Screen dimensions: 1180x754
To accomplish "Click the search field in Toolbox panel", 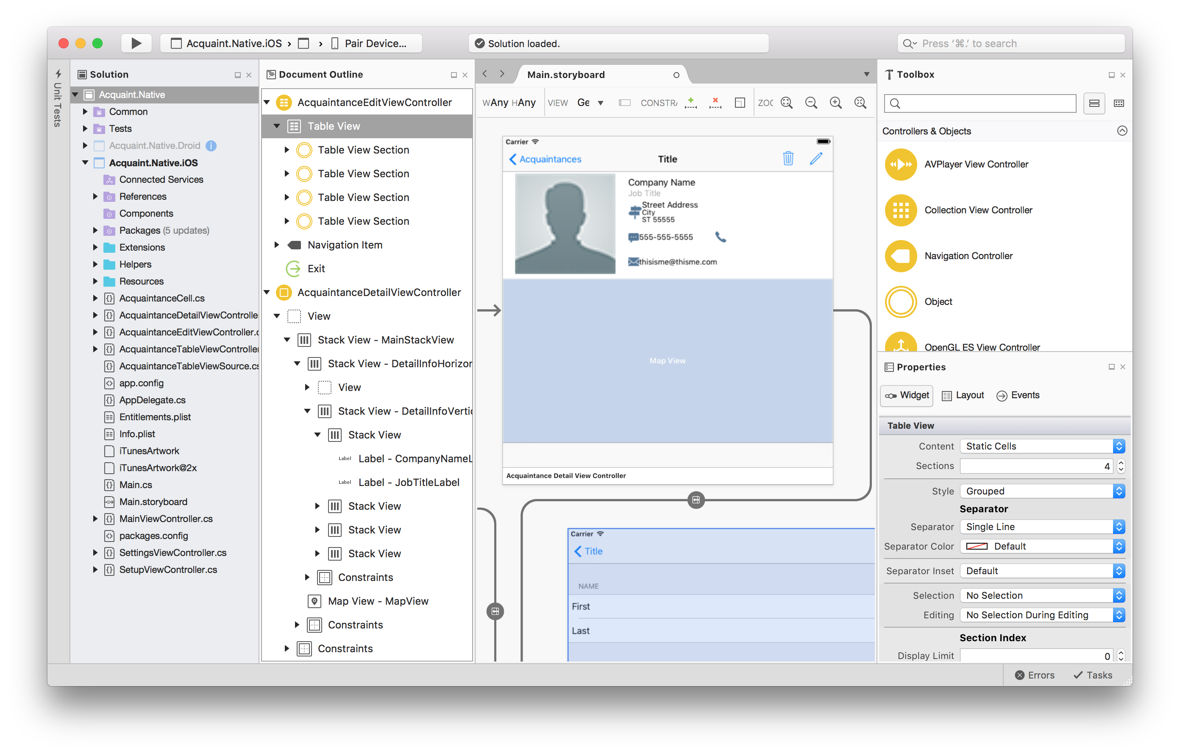I will (984, 103).
